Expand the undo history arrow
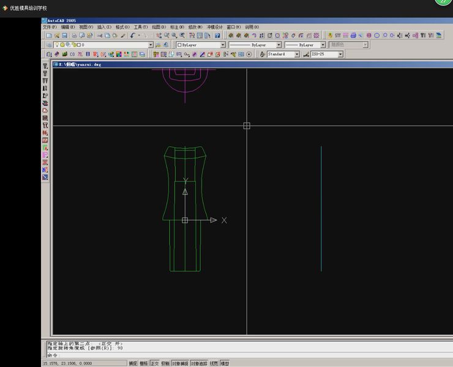This screenshot has height=367, width=453. [x=139, y=35]
